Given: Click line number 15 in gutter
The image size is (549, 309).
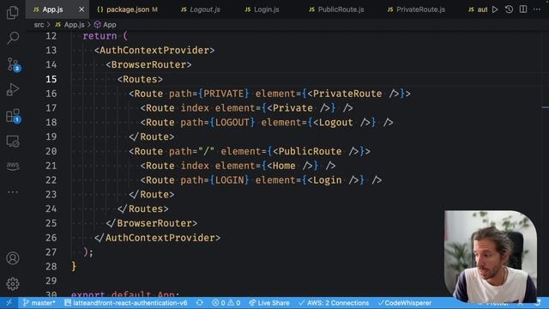Looking at the screenshot, I should click(x=51, y=79).
